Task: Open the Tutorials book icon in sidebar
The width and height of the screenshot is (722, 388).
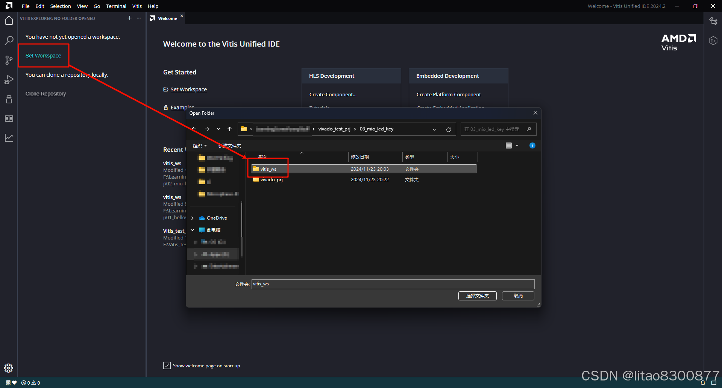Action: [9, 118]
